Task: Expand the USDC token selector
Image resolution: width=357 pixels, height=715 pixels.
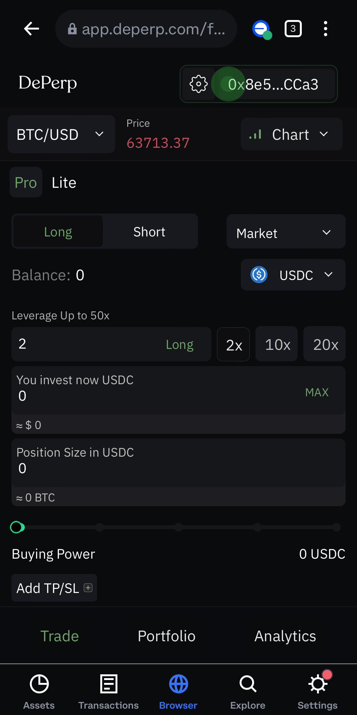Action: pos(293,275)
